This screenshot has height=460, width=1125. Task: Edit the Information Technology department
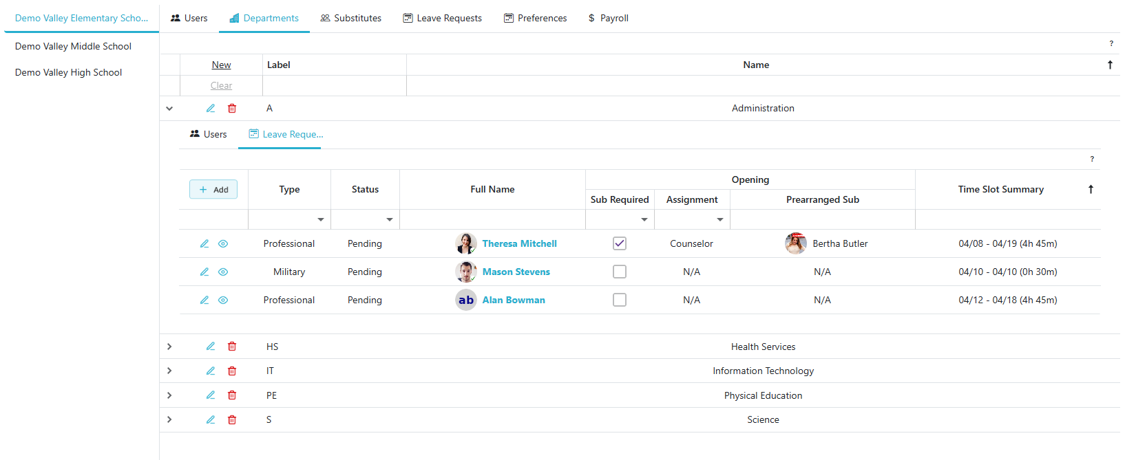click(211, 371)
